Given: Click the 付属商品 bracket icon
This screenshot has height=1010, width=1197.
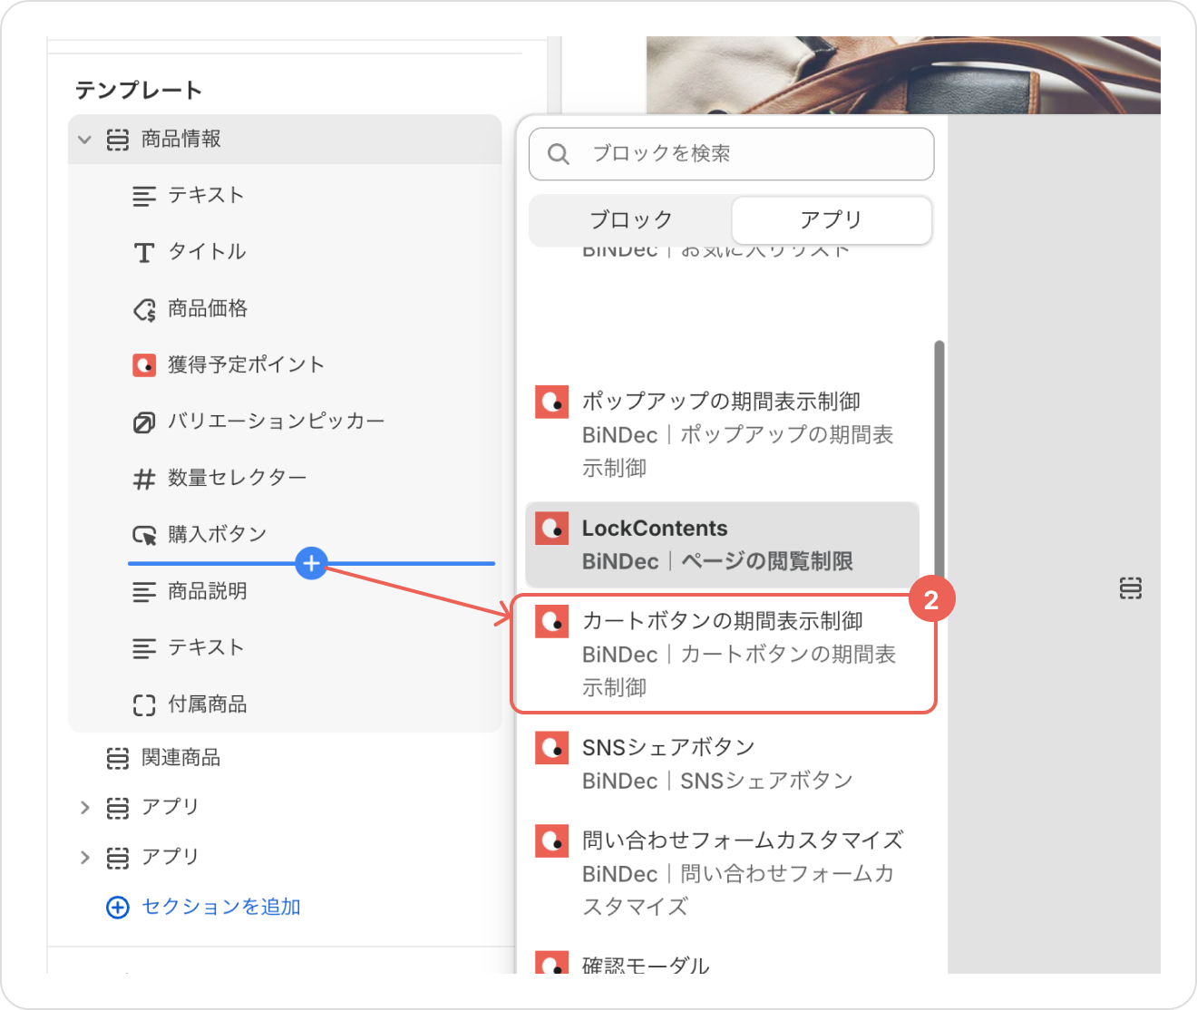Looking at the screenshot, I should 144,704.
